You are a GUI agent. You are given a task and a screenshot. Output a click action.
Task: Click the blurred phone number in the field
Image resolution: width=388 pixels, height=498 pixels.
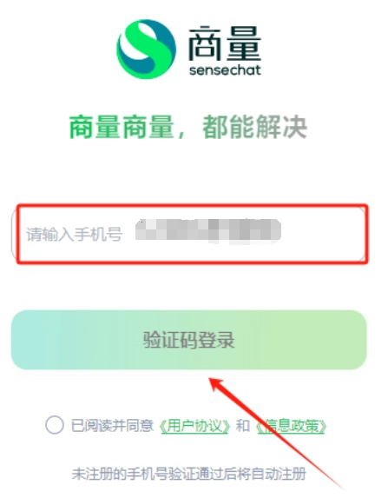[208, 231]
